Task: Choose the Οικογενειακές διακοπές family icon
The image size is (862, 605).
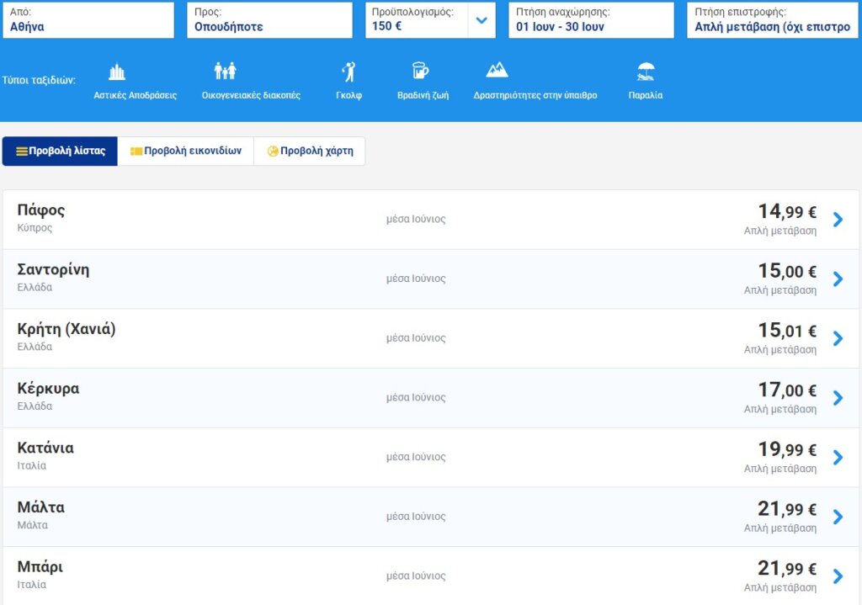Action: pyautogui.click(x=225, y=72)
